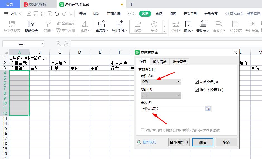
Task: Click the Undo arrow icon
Action: point(57,14)
